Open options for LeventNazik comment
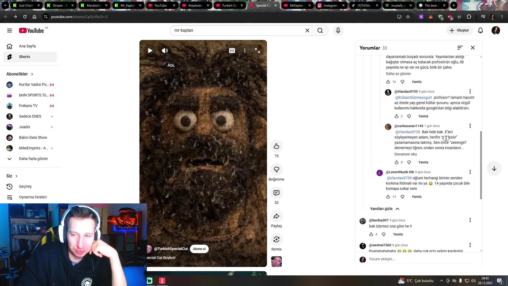This screenshot has height=286, width=508. [x=470, y=172]
